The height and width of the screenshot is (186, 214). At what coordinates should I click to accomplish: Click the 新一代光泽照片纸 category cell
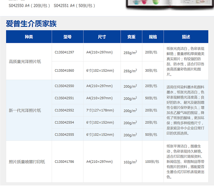tap(25, 110)
